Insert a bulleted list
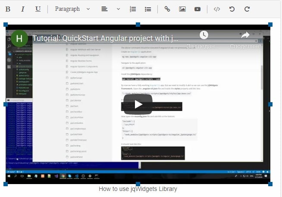The height and width of the screenshot is (197, 282). tap(148, 9)
